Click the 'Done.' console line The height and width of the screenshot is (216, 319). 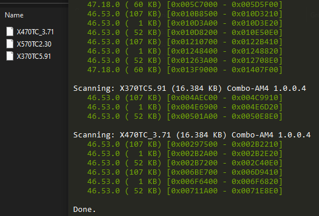click(x=84, y=210)
